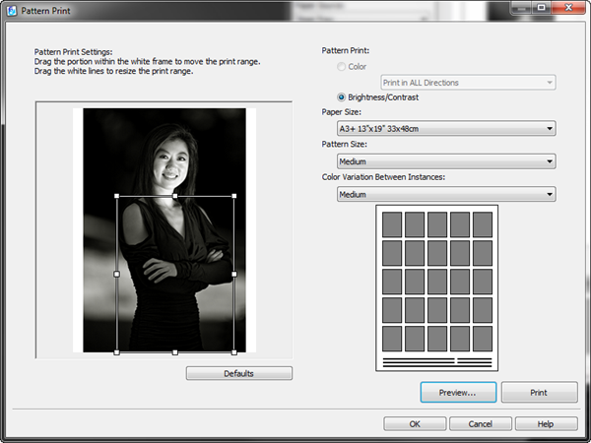This screenshot has height=443, width=591.
Task: Click the middle-left resize handle of print range
Action: (117, 274)
